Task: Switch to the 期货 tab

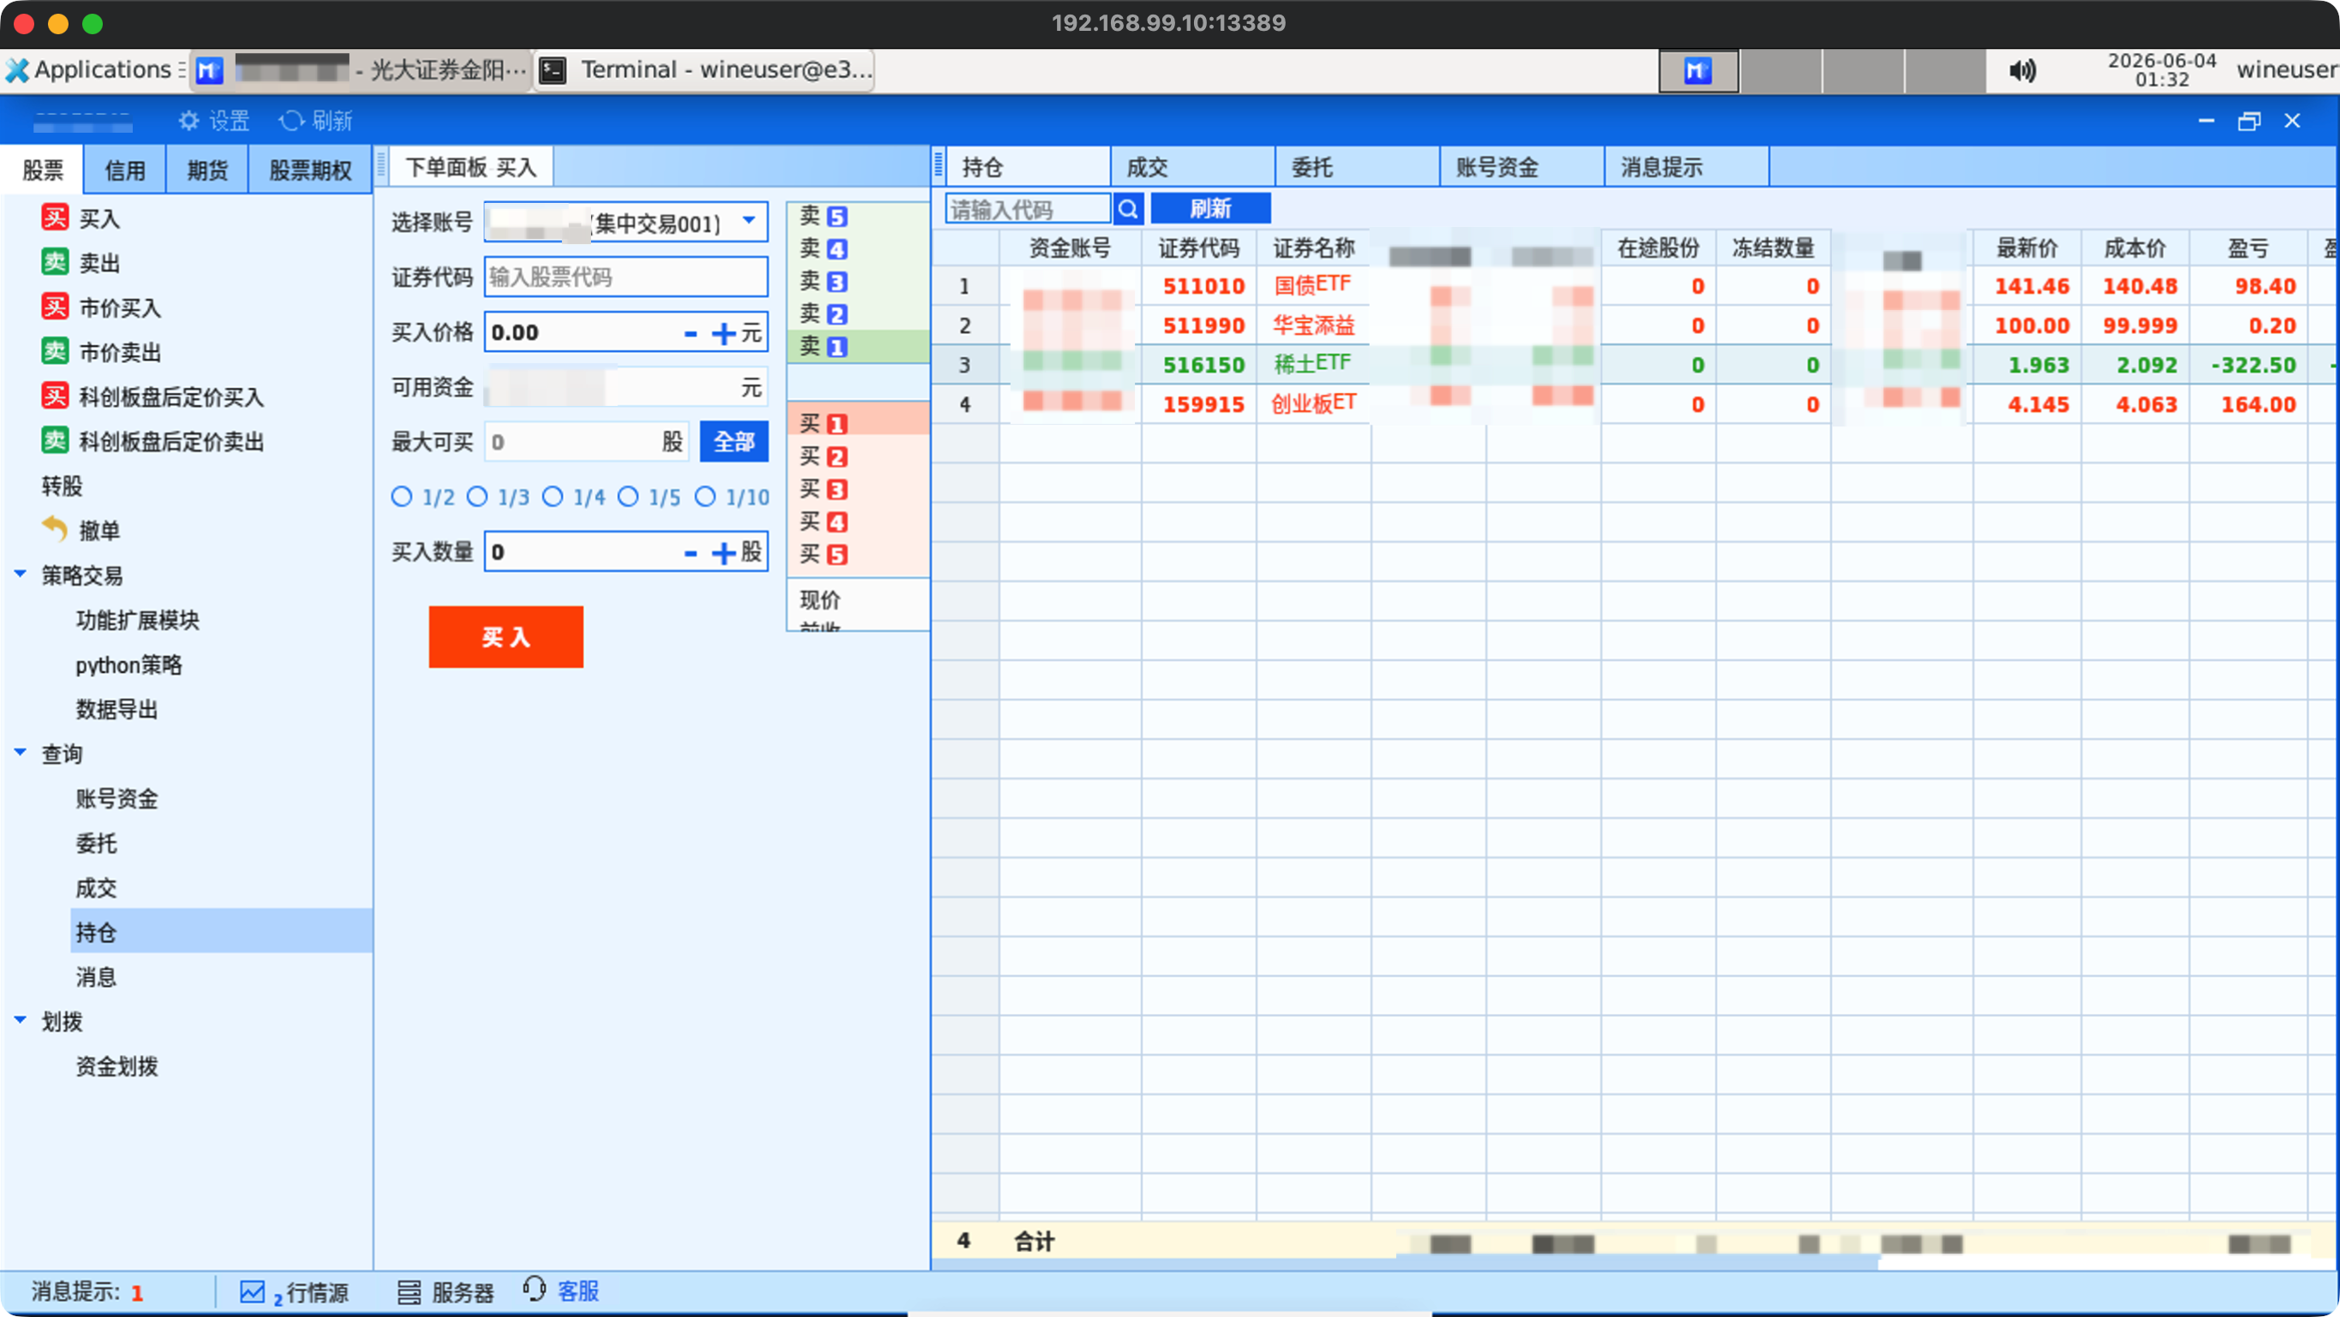Action: pos(207,170)
